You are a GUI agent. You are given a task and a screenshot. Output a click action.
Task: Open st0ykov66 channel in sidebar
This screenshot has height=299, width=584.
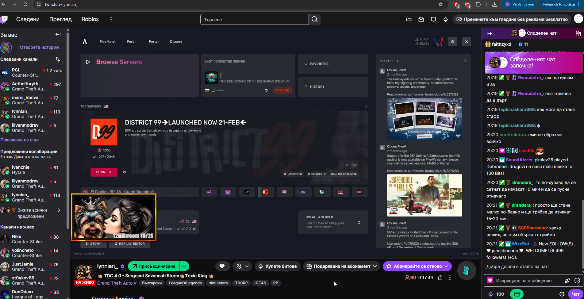tap(31, 281)
